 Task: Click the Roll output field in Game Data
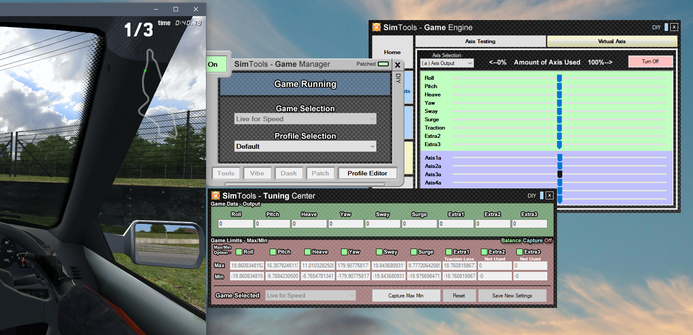click(x=236, y=224)
